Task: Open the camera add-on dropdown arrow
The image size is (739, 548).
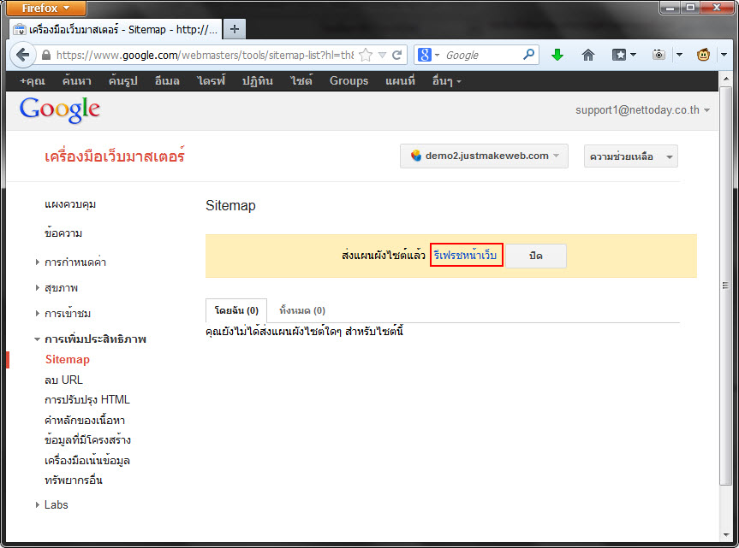Action: (x=679, y=55)
